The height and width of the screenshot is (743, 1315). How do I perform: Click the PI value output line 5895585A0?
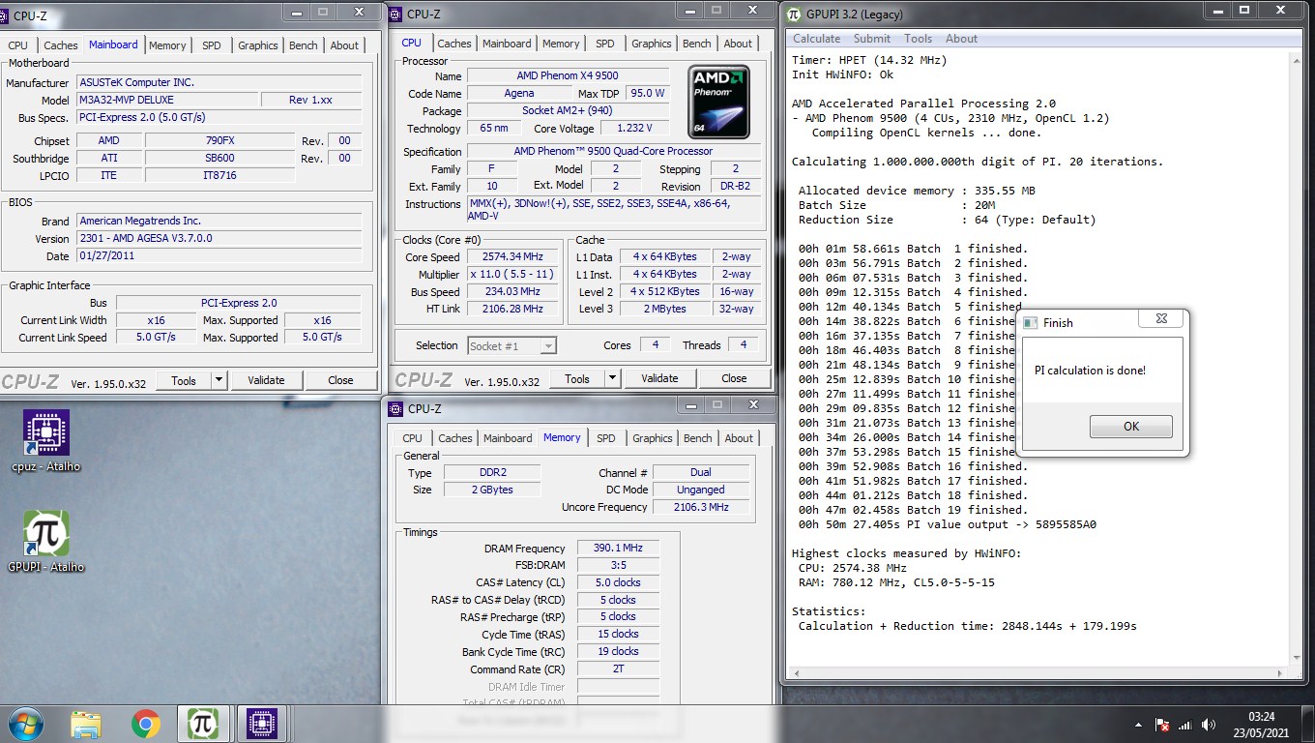(x=948, y=524)
